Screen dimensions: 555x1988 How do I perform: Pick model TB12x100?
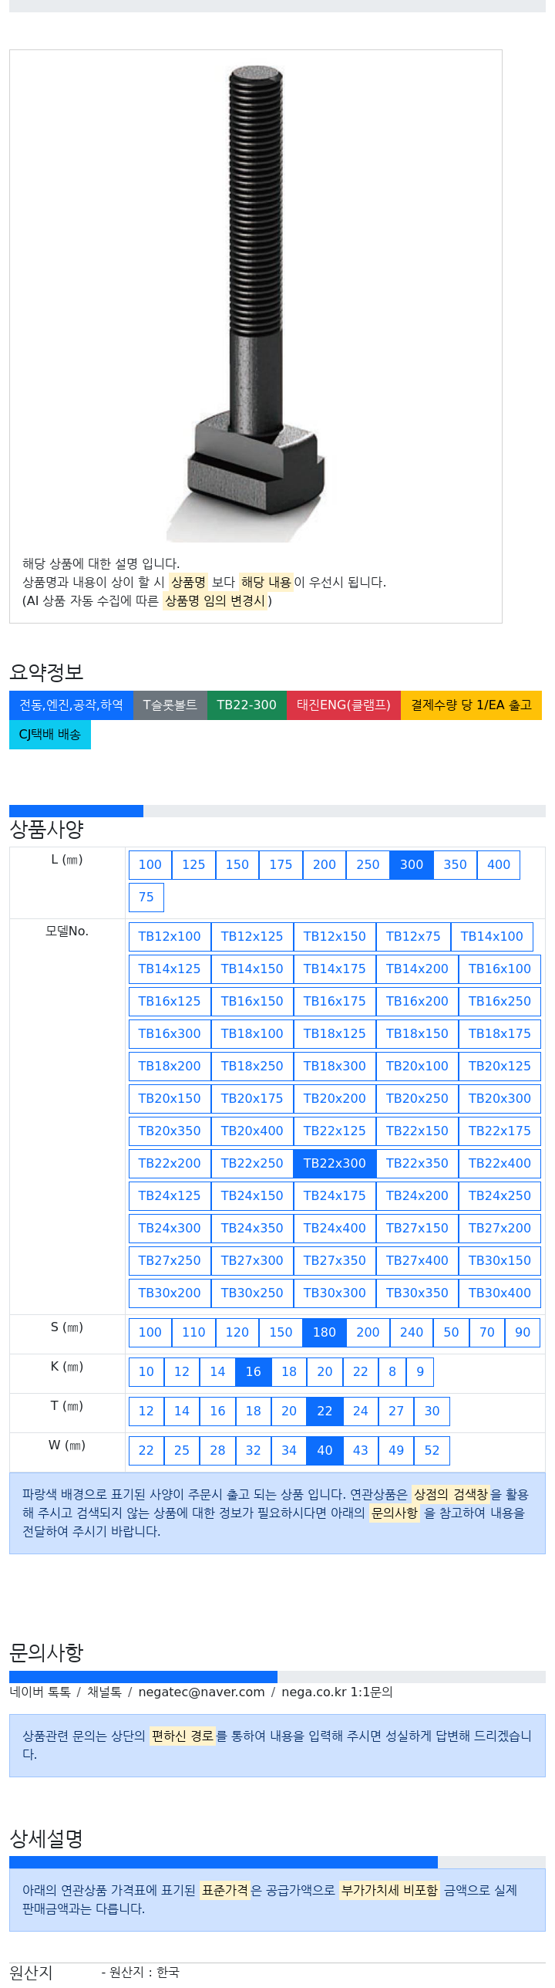(x=170, y=937)
